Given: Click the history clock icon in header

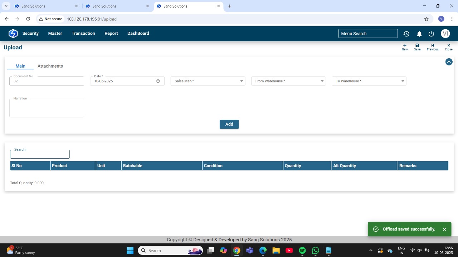Looking at the screenshot, I should pyautogui.click(x=406, y=34).
